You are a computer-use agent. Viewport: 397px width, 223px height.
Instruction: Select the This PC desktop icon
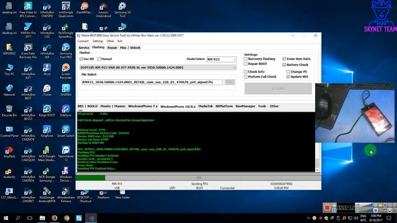9,69
